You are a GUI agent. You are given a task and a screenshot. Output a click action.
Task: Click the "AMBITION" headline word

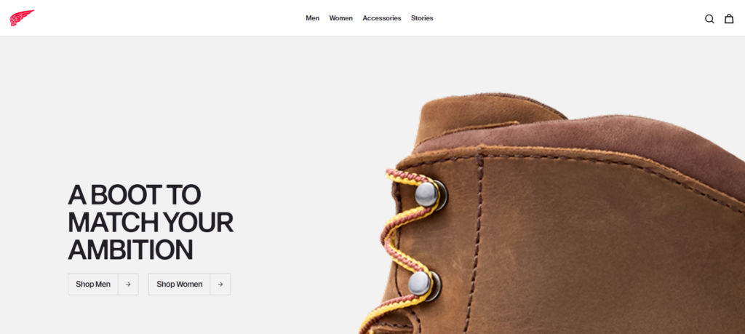tap(131, 250)
